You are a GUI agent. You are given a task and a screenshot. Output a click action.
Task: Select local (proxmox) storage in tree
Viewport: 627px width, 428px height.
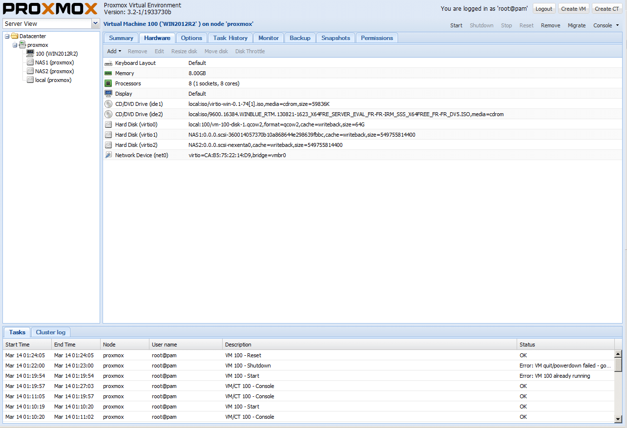click(53, 80)
